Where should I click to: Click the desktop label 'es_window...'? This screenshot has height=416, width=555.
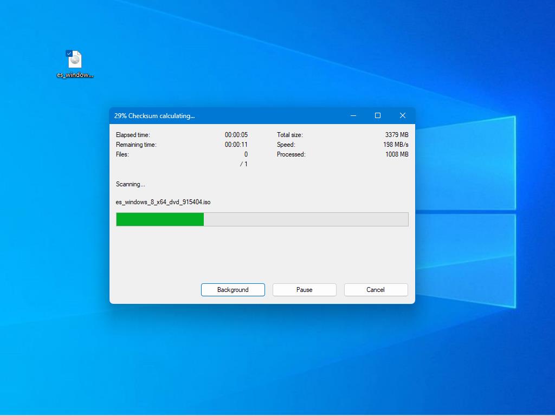click(x=75, y=75)
